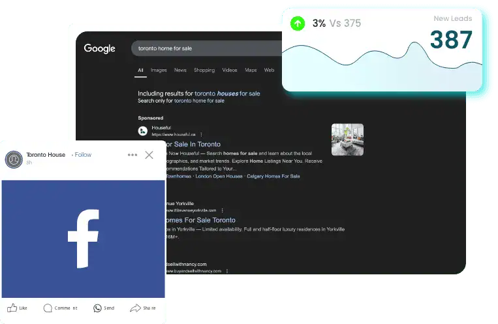Viewport: 498px width, 324px height.
Task: Click the living room thumbnail image
Action: [x=347, y=140]
